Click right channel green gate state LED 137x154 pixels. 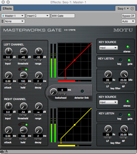coord(26,125)
